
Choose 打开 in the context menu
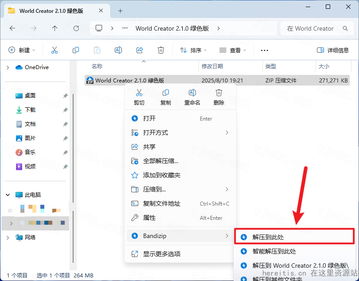[x=180, y=118]
